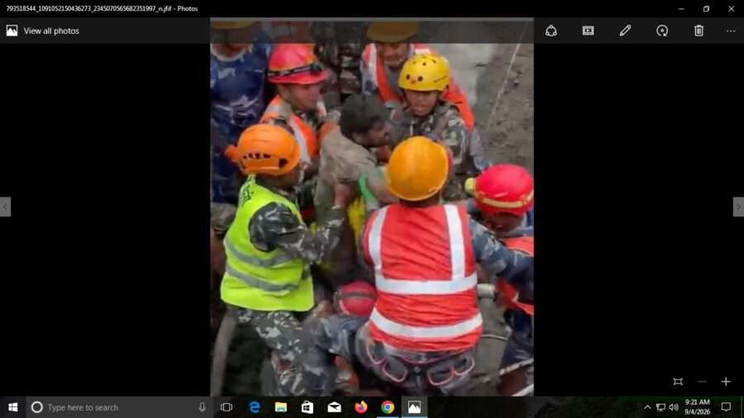Delete the photo with the trash icon
The width and height of the screenshot is (744, 418).
pos(699,31)
